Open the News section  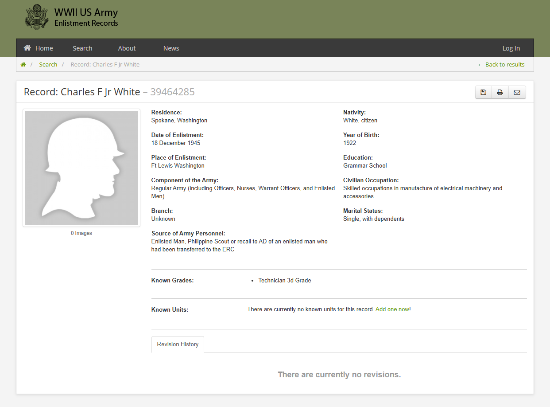pos(171,48)
